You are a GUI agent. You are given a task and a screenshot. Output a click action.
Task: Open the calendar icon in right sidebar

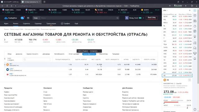[x=195, y=31]
